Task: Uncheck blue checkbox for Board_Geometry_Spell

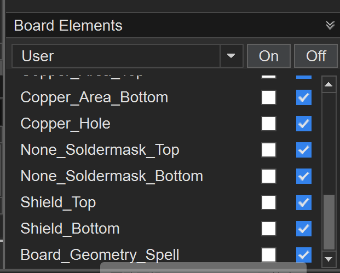Action: click(x=304, y=255)
